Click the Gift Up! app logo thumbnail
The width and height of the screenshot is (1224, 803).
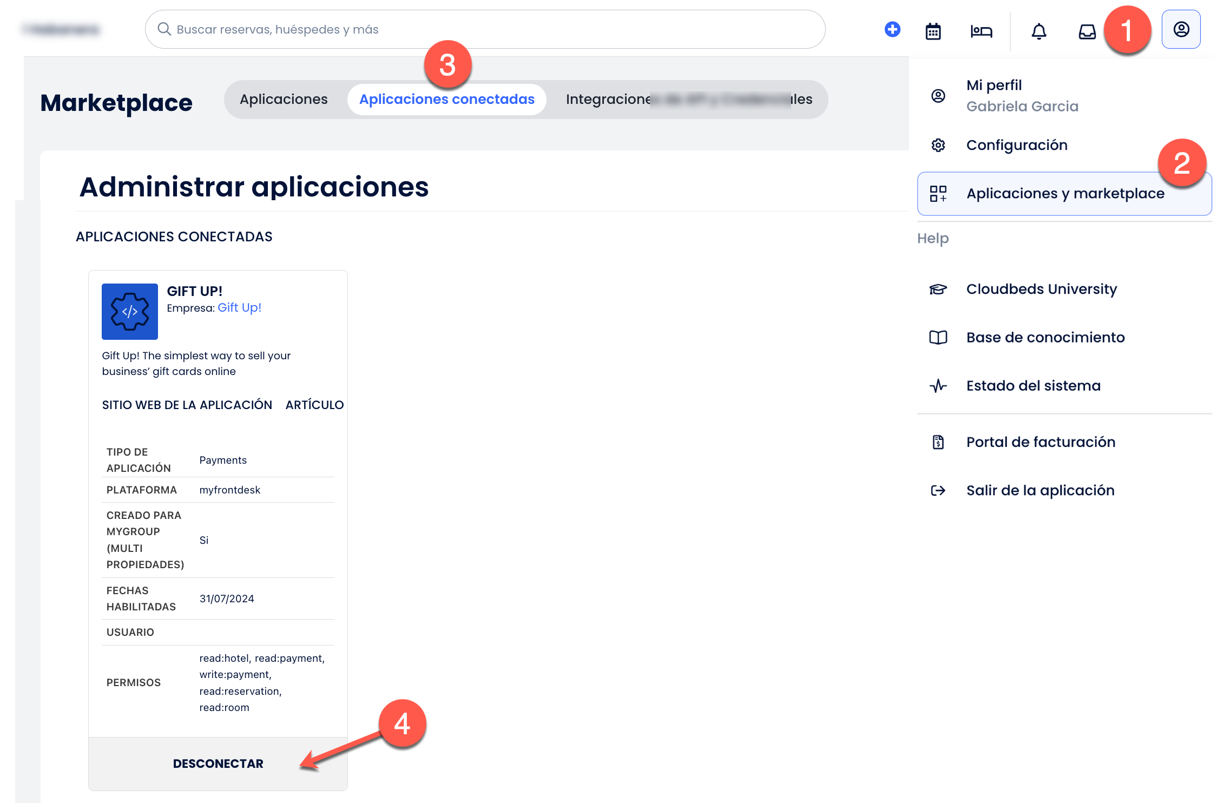tap(130, 312)
